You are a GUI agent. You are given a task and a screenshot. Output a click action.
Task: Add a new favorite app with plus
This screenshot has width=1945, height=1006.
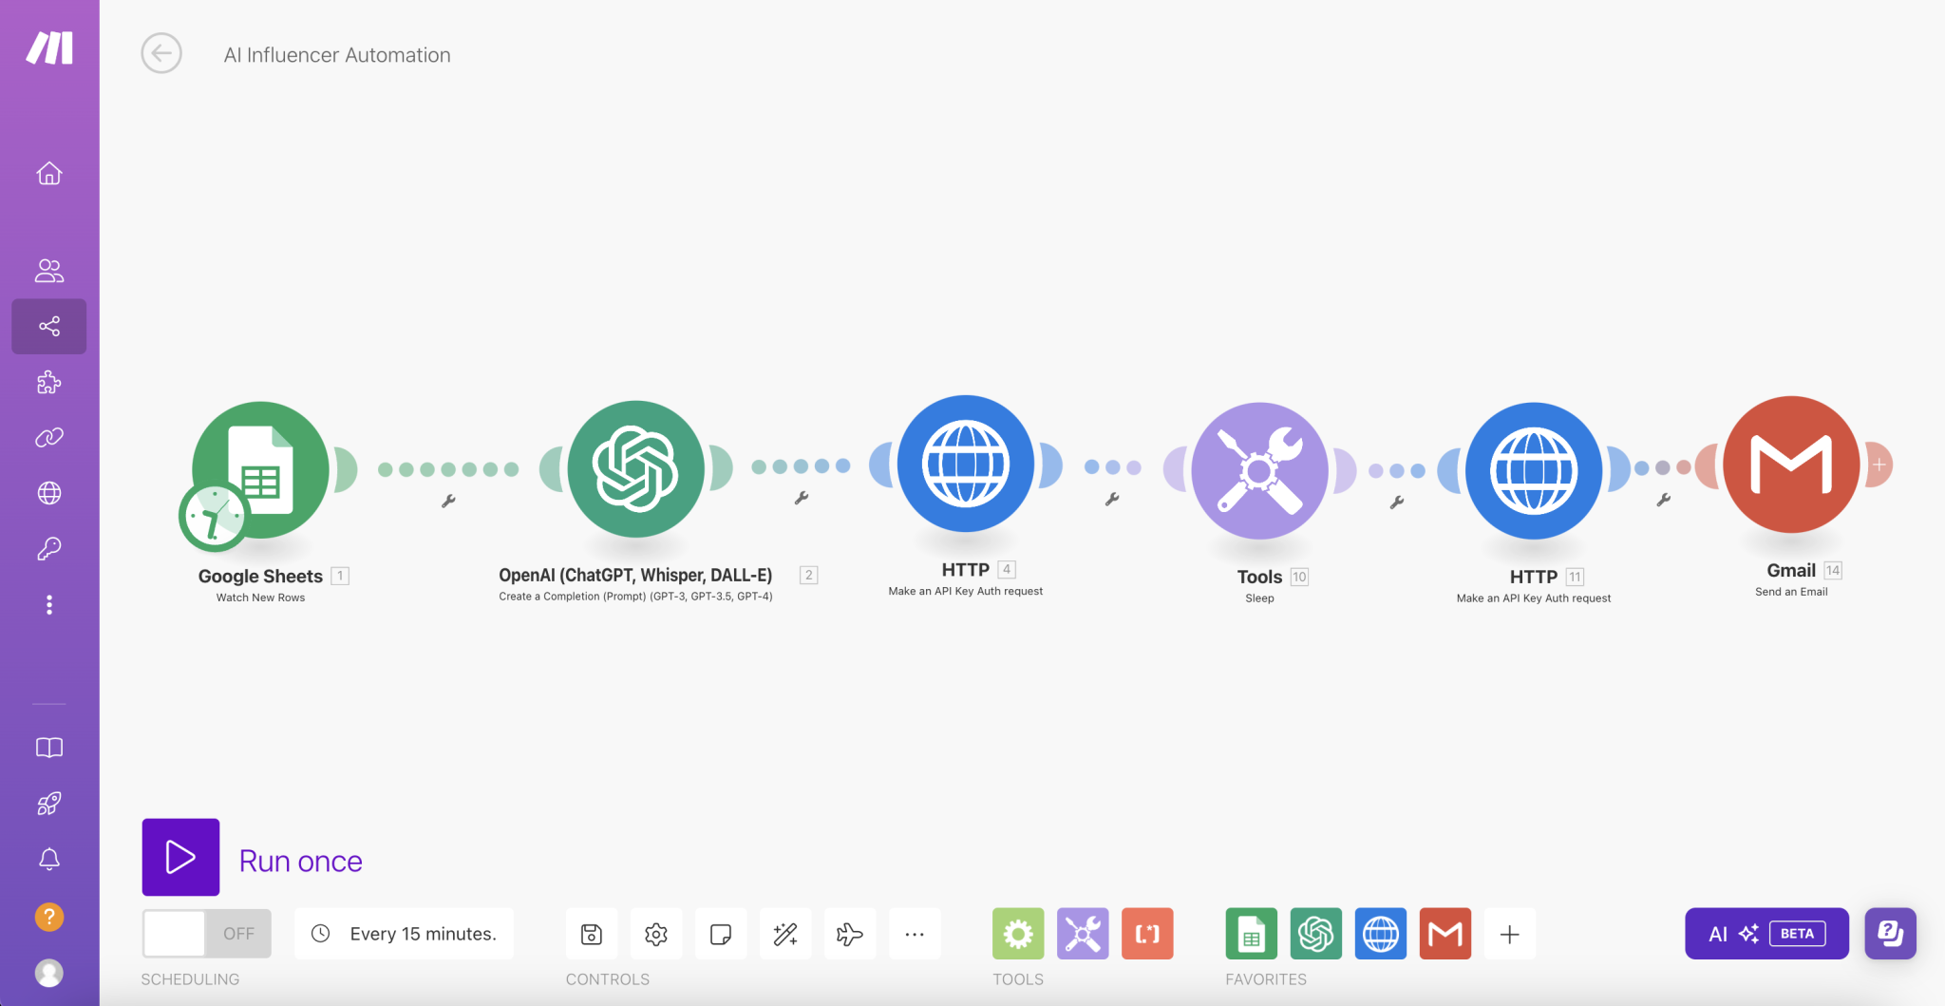(1509, 934)
